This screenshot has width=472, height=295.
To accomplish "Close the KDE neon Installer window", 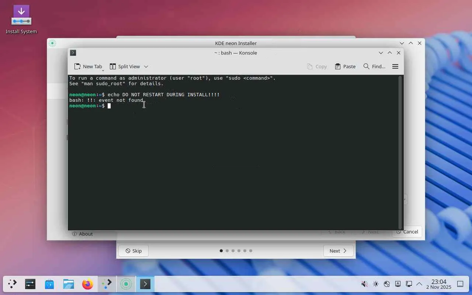I will (420, 43).
